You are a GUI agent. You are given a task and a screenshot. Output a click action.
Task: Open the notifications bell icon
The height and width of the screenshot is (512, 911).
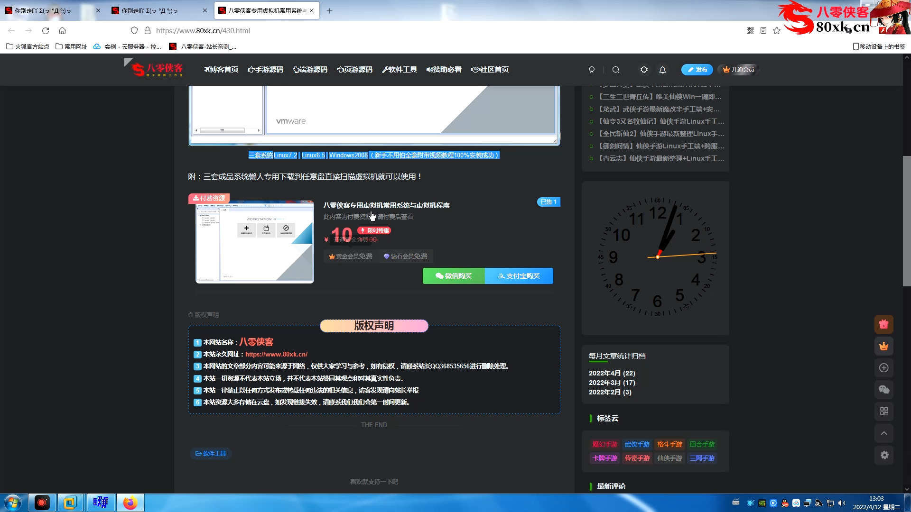coord(662,70)
